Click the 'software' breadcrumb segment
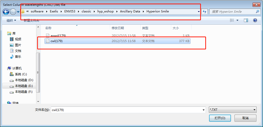This screenshot has height=127, width=263. tap(37, 11)
